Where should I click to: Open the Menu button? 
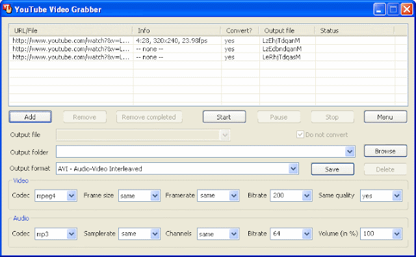[x=385, y=117]
